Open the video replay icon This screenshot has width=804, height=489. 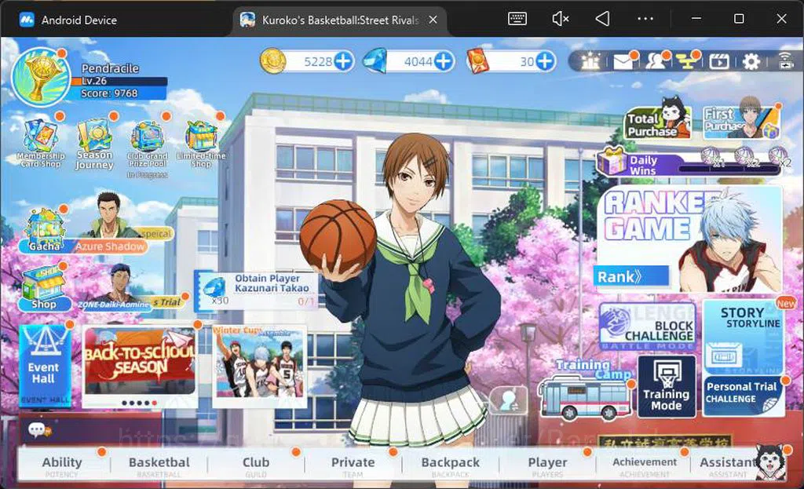coord(719,62)
